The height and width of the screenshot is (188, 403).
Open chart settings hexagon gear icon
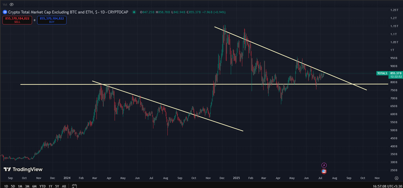coord(396,178)
